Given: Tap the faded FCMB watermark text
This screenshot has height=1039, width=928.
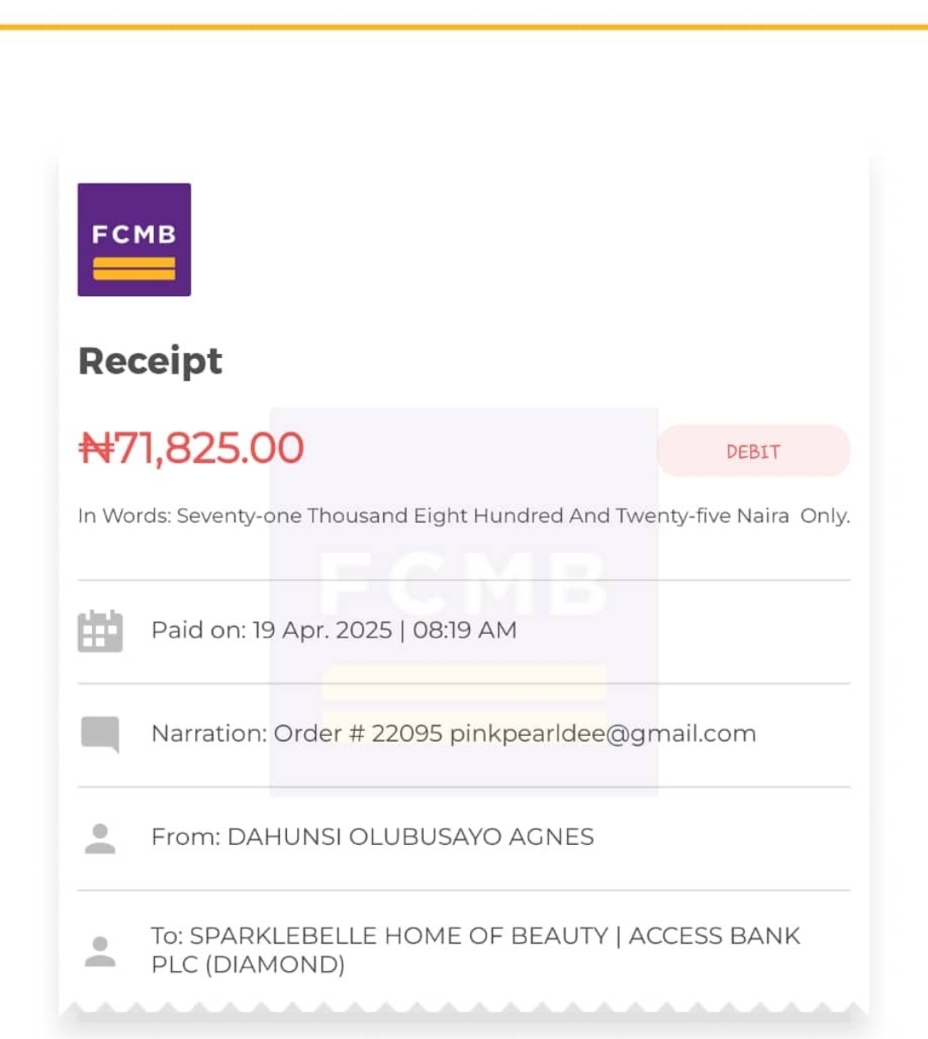Looking at the screenshot, I should tap(463, 585).
